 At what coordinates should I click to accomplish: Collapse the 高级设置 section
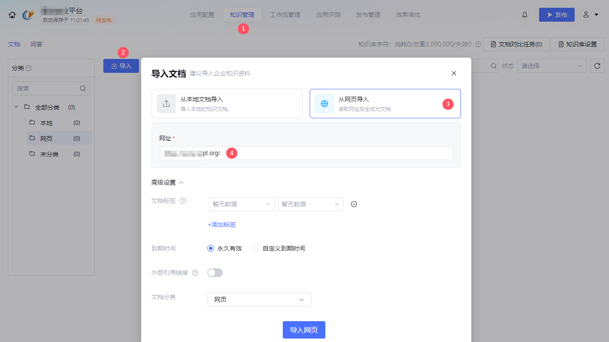coord(168,182)
